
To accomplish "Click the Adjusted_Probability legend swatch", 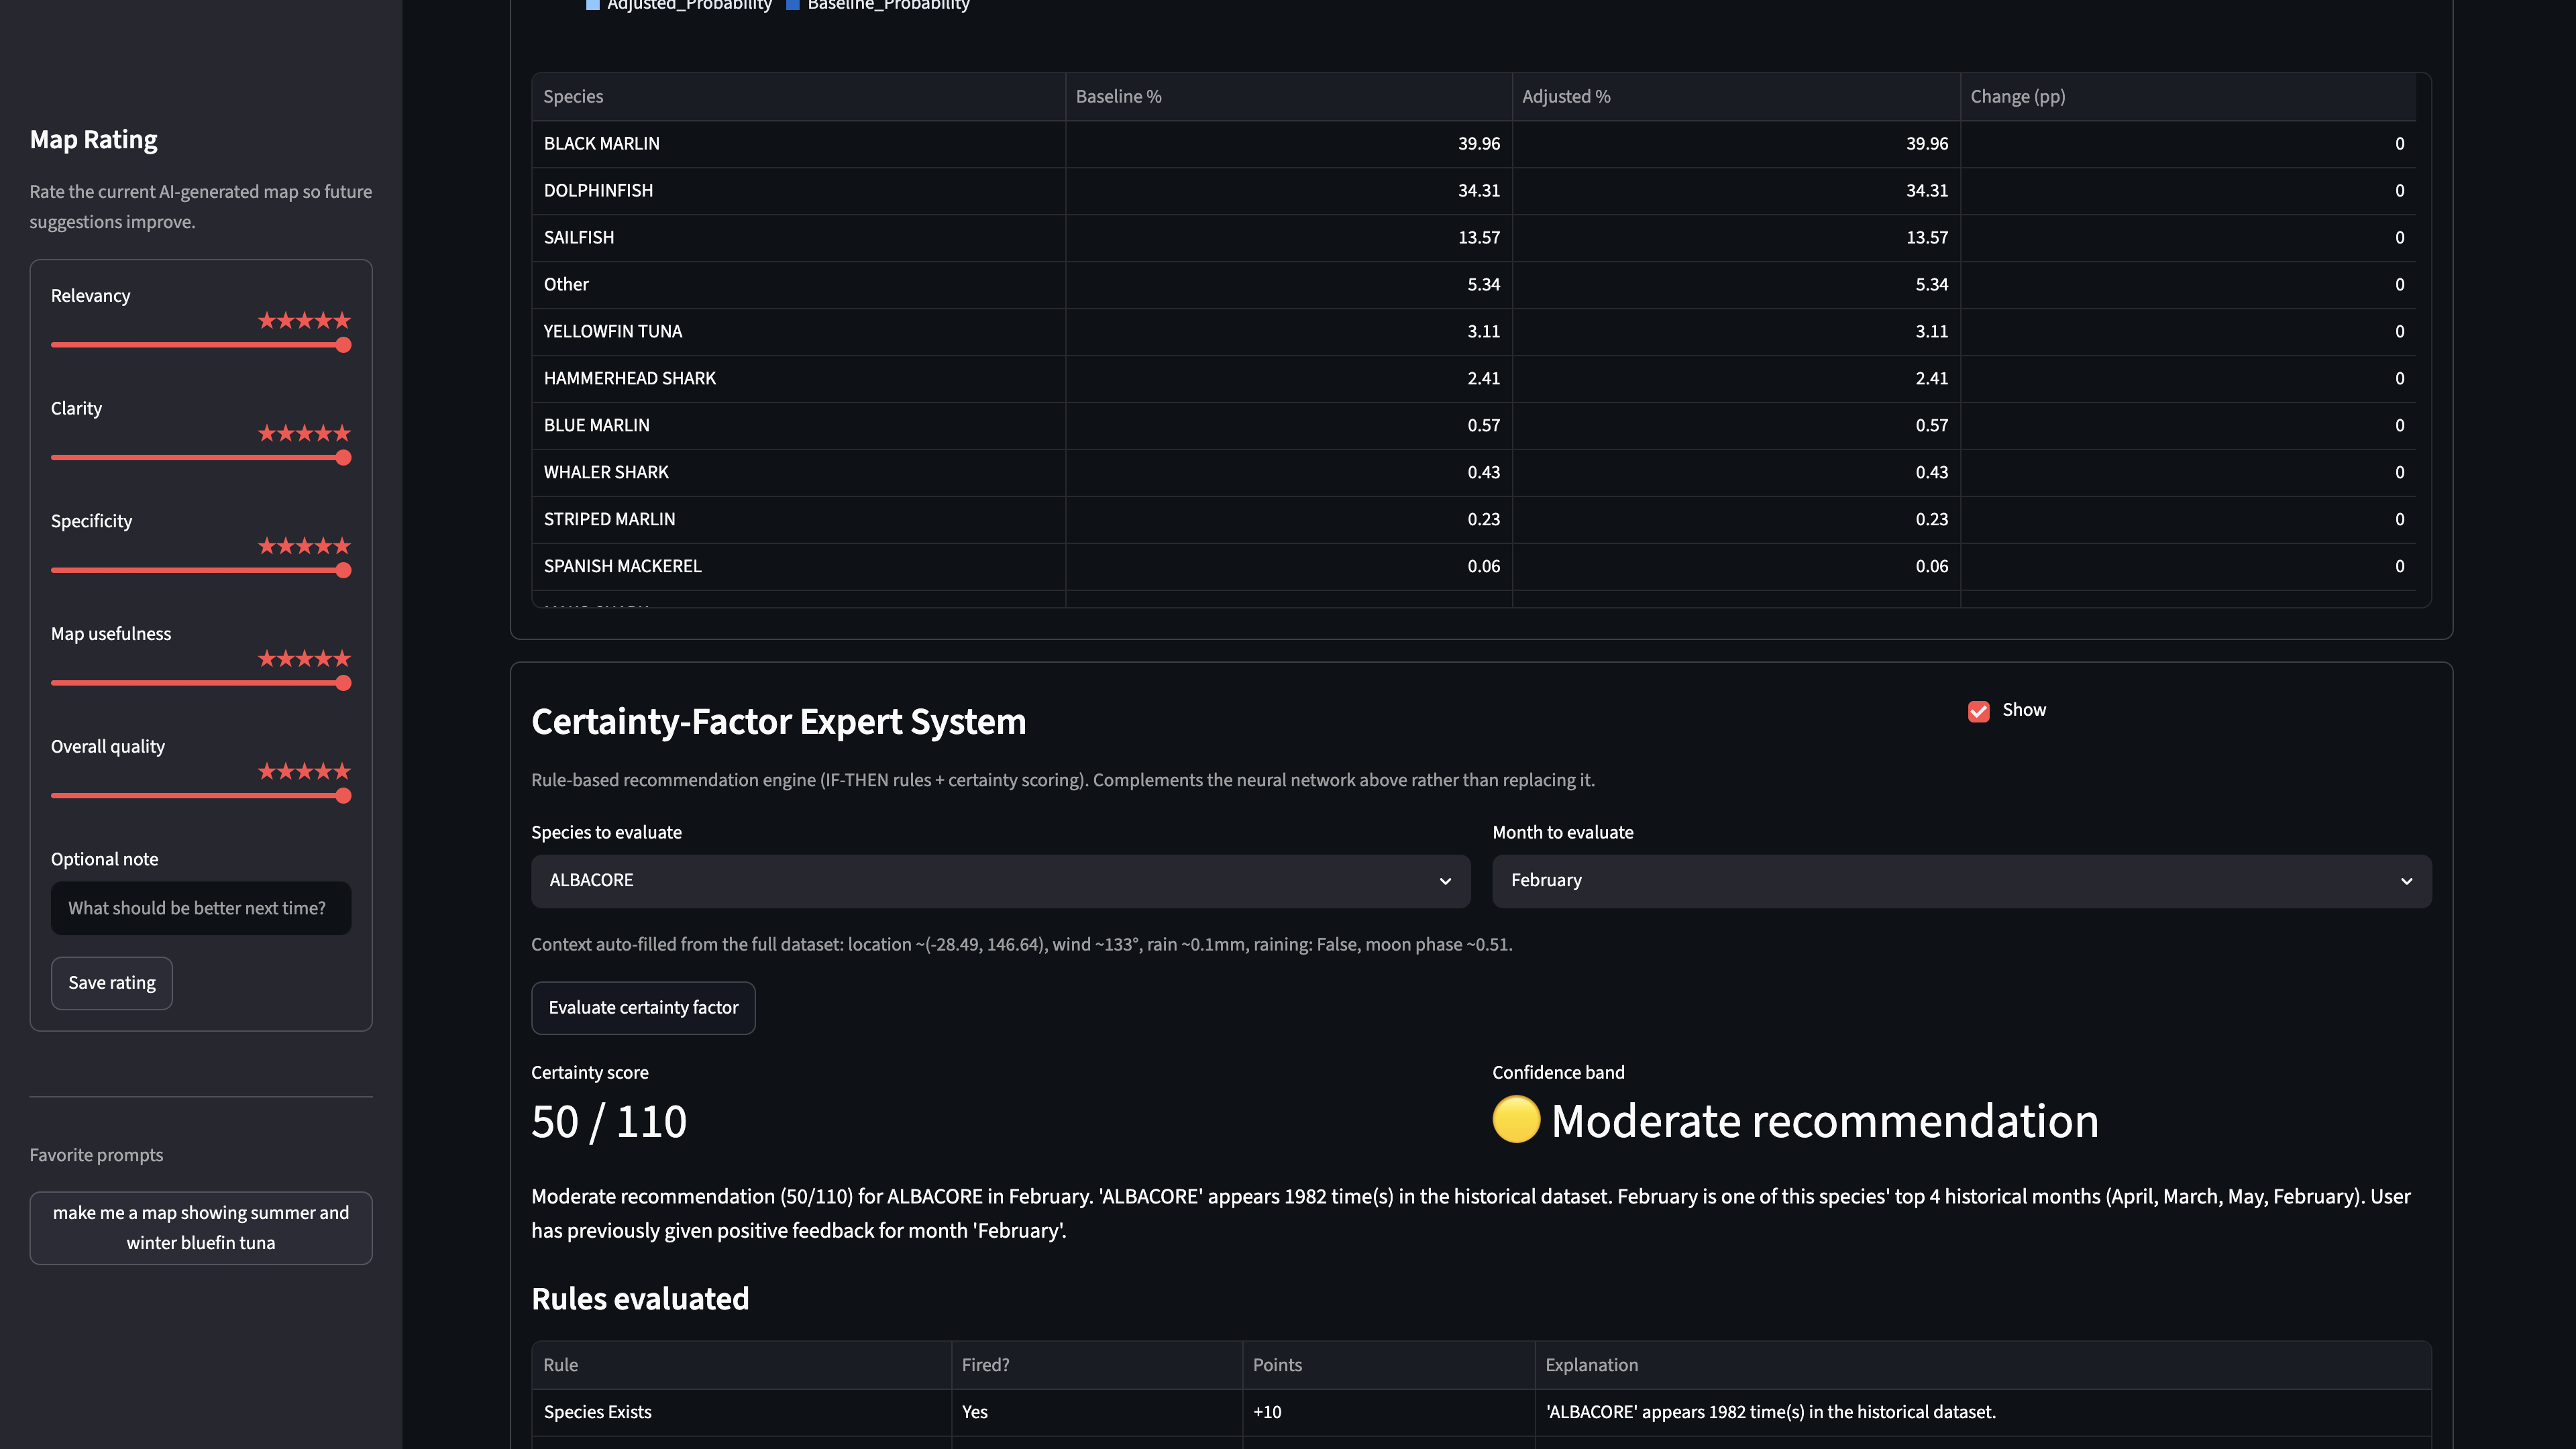I will [x=593, y=5].
